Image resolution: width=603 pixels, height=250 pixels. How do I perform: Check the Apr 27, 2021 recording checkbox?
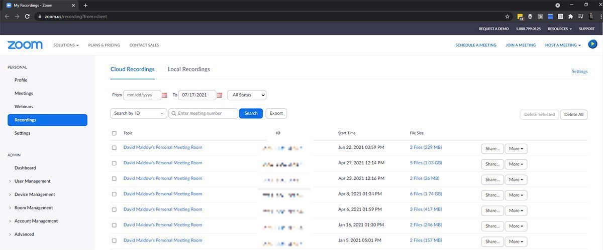tap(114, 163)
